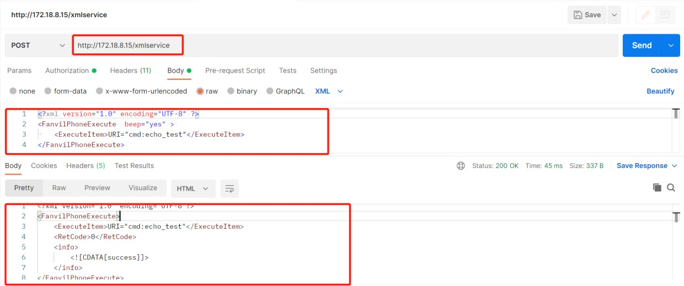
Task: Click the wrap lines icon in response
Action: point(229,188)
